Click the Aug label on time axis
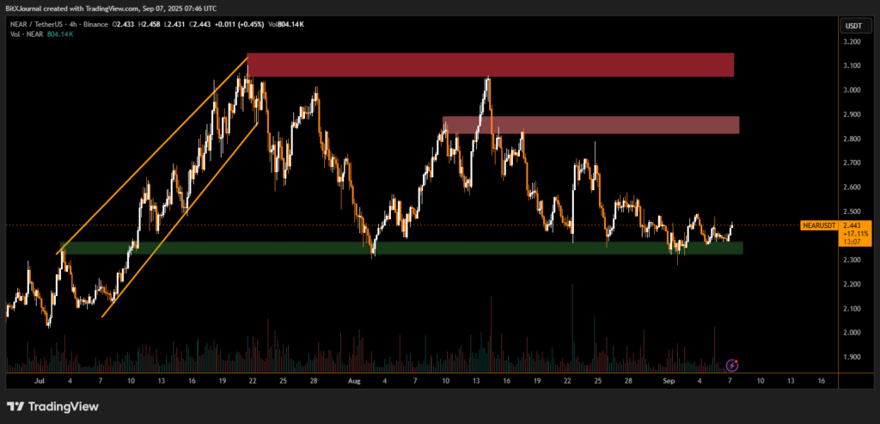 pyautogui.click(x=355, y=379)
